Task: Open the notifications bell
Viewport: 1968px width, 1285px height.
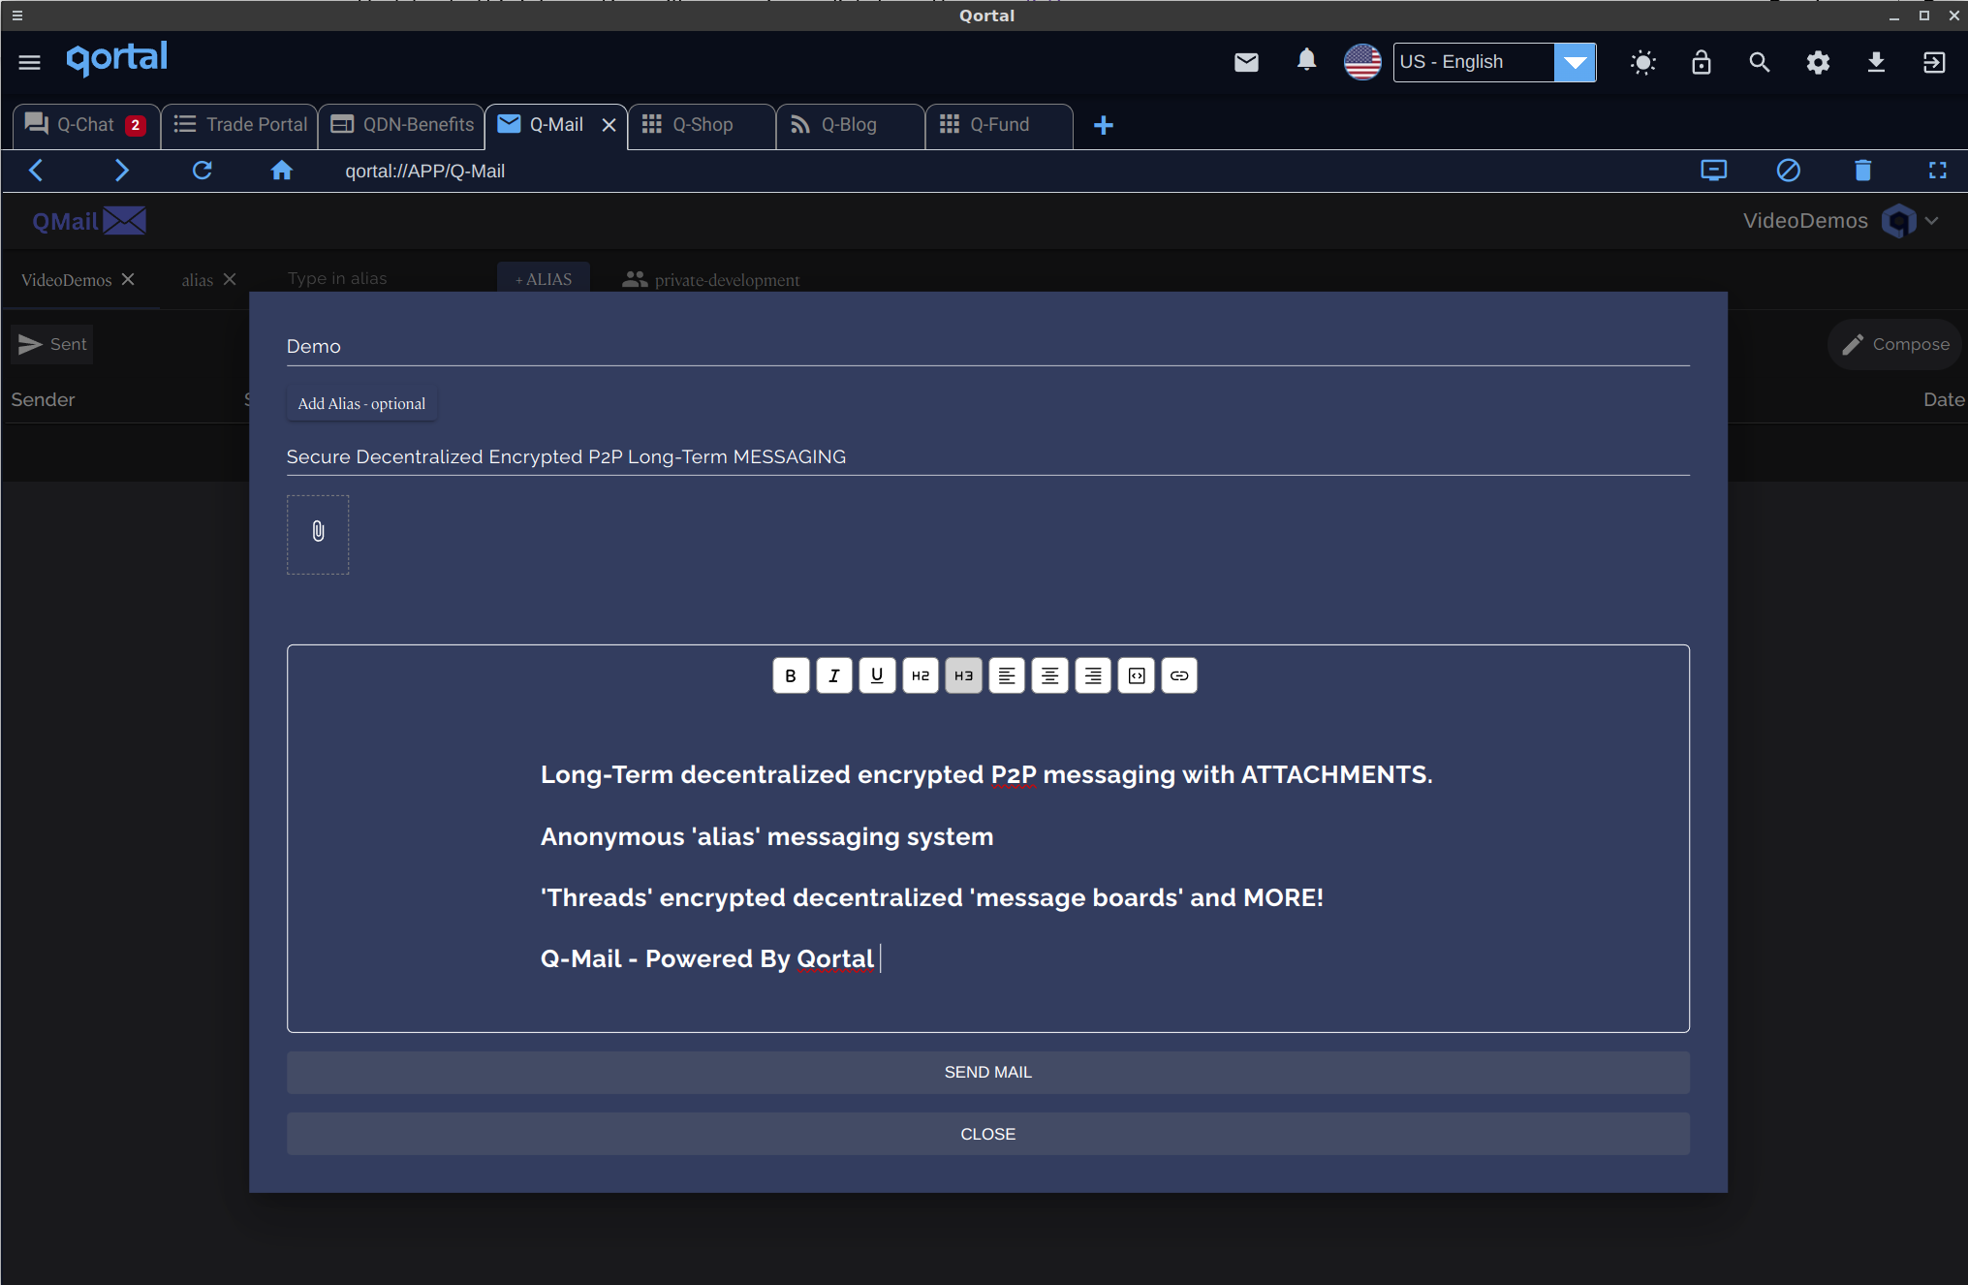Action: pyautogui.click(x=1306, y=60)
